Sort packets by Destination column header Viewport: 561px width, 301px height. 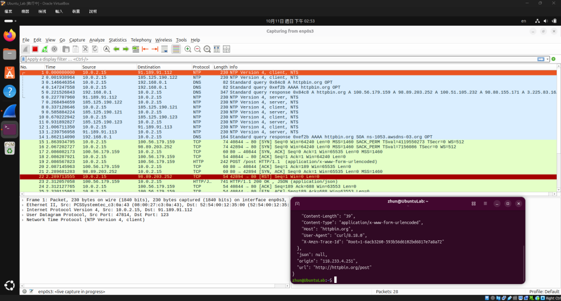(164, 67)
